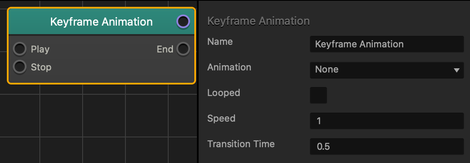Click the Name input field
Viewport: 470px width, 163px height.
point(387,44)
